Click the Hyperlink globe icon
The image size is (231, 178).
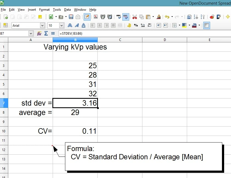pyautogui.click(x=189, y=17)
